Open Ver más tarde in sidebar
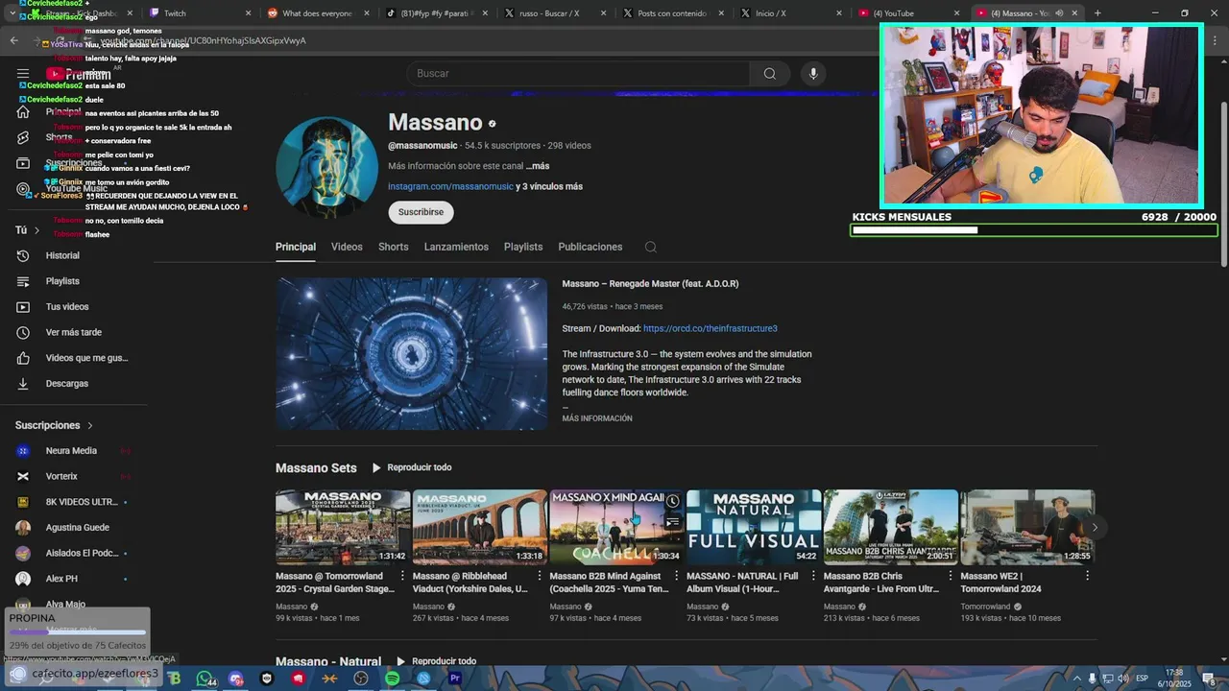 [x=73, y=332]
